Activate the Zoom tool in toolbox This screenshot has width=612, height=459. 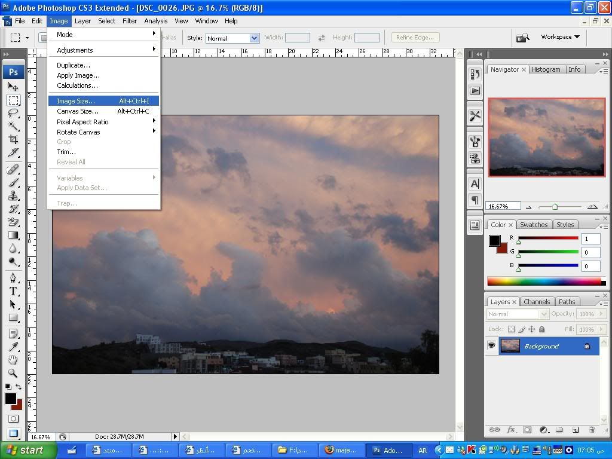13,373
